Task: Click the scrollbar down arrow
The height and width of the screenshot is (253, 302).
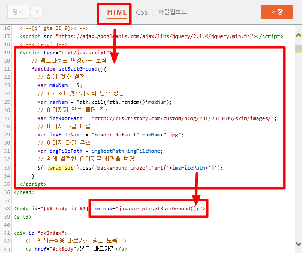Action: (298, 244)
